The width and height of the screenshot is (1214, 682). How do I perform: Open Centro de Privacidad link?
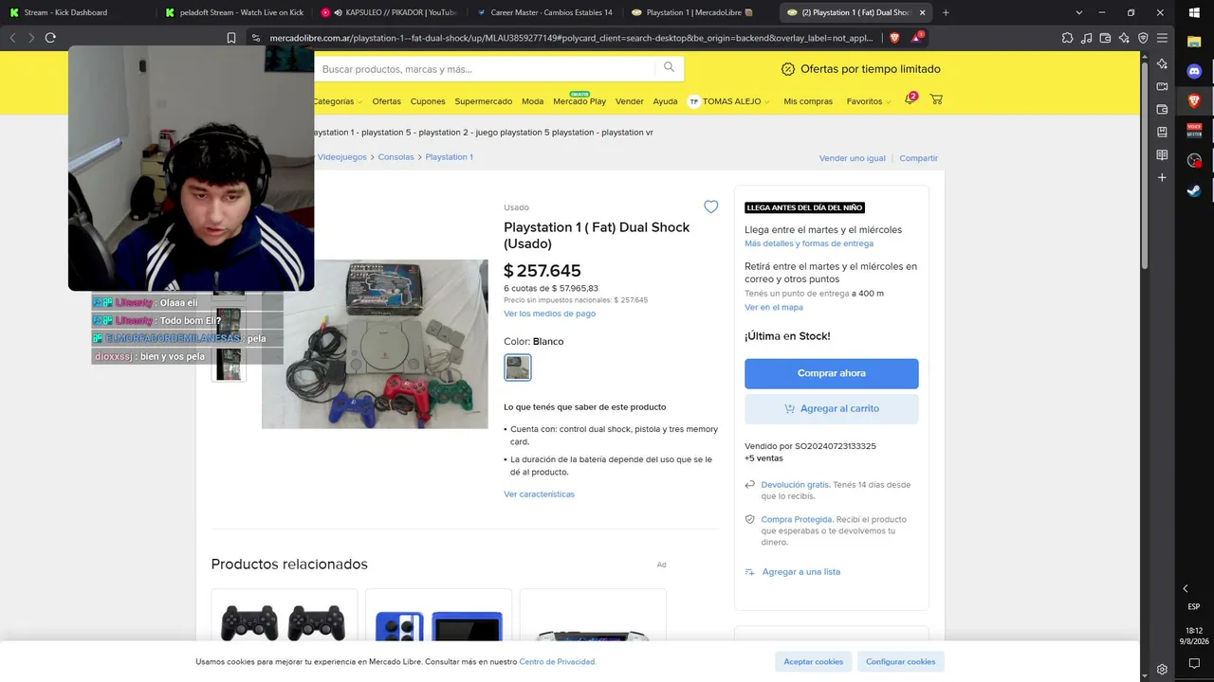click(x=558, y=662)
